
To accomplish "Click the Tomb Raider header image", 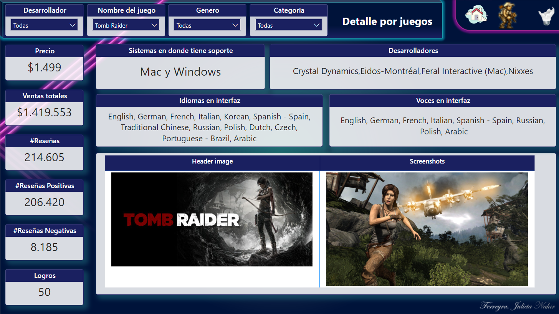I will [x=212, y=219].
